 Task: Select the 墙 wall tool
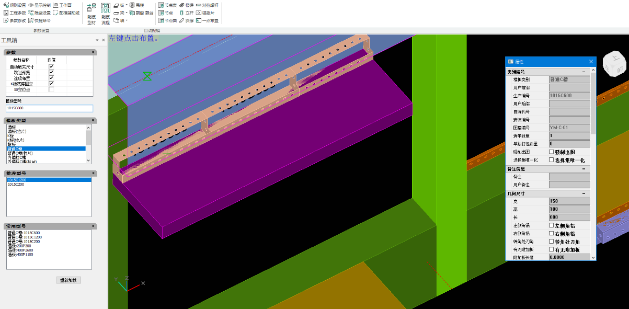[x=119, y=20]
